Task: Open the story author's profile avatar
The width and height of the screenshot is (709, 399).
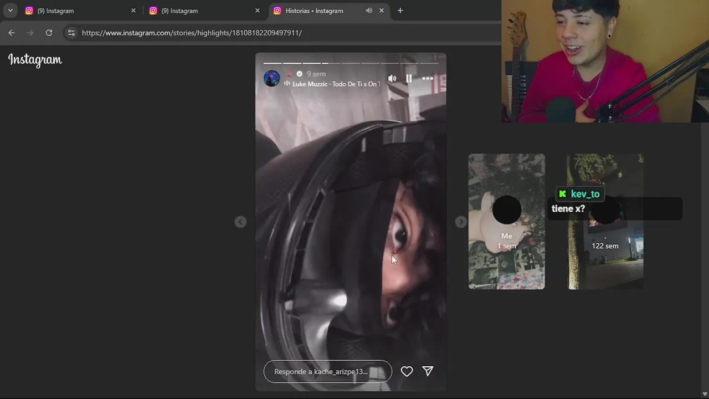Action: tap(272, 78)
